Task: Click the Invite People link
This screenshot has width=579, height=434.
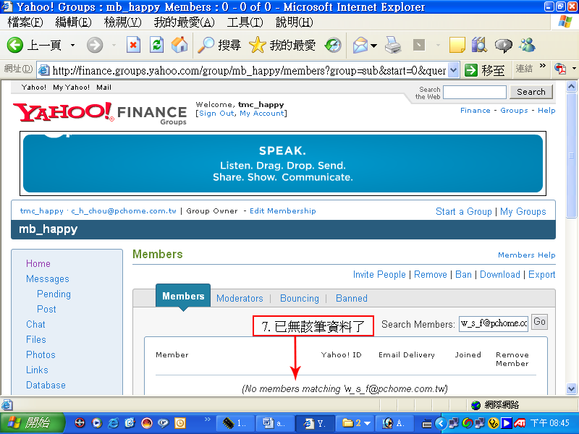Action: (379, 275)
